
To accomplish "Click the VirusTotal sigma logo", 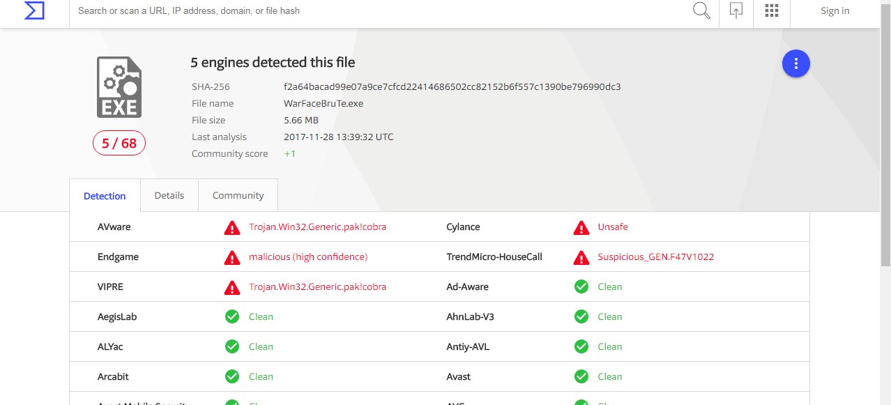I will point(34,11).
